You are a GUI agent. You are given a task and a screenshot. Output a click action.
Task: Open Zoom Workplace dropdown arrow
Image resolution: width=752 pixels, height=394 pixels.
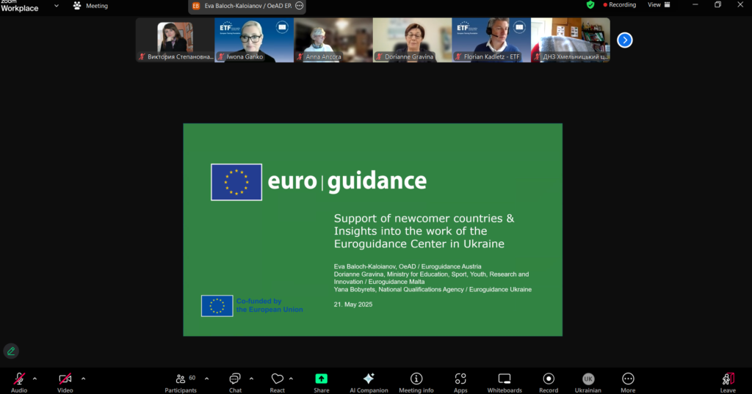tap(56, 6)
